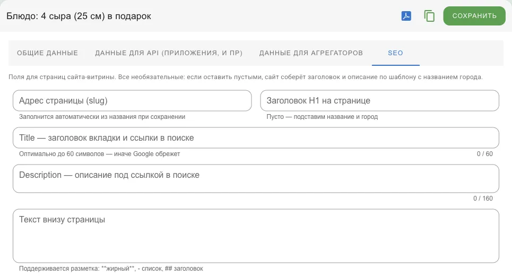Click into the Title input field

[x=256, y=138]
